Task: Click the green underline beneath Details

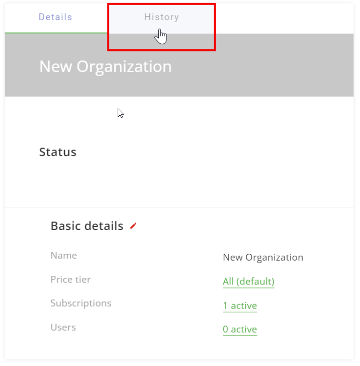Action: coord(56,33)
